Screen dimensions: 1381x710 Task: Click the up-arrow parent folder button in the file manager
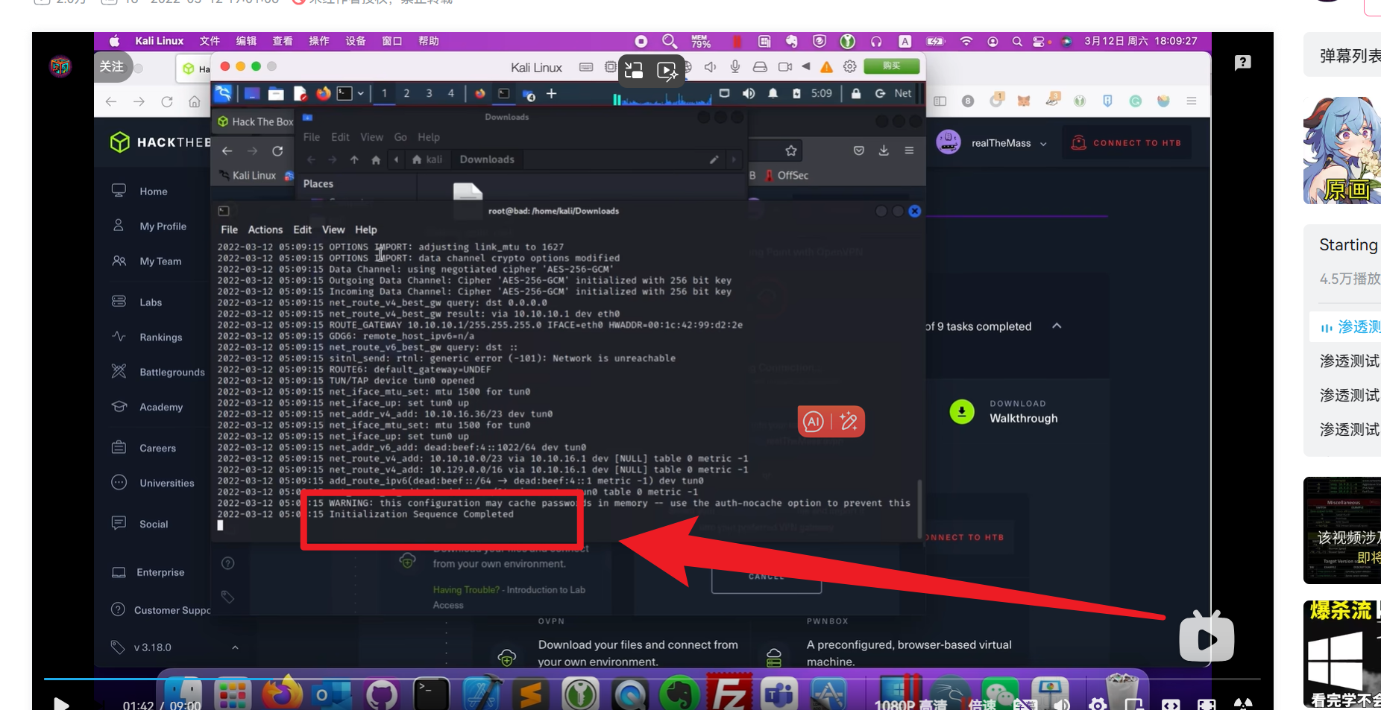click(x=354, y=159)
